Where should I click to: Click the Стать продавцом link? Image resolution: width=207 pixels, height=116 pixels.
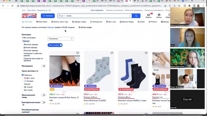click(x=97, y=10)
